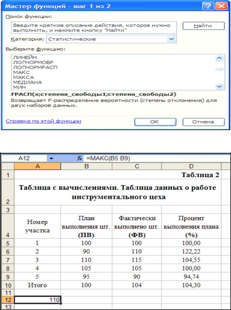The height and width of the screenshot is (310, 231).
Task: Select column D header
Action: coord(191,166)
